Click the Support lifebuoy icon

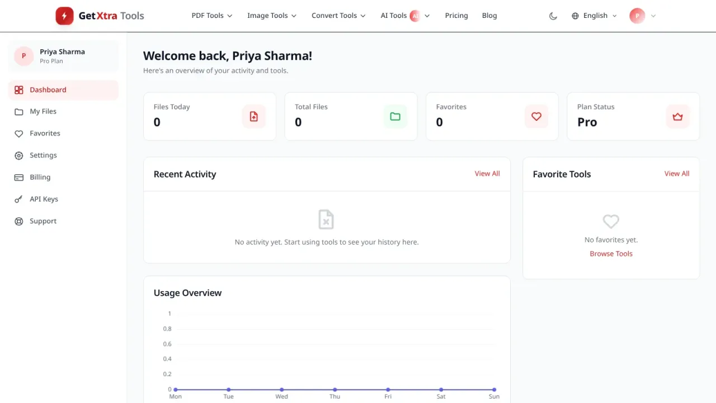pos(19,221)
